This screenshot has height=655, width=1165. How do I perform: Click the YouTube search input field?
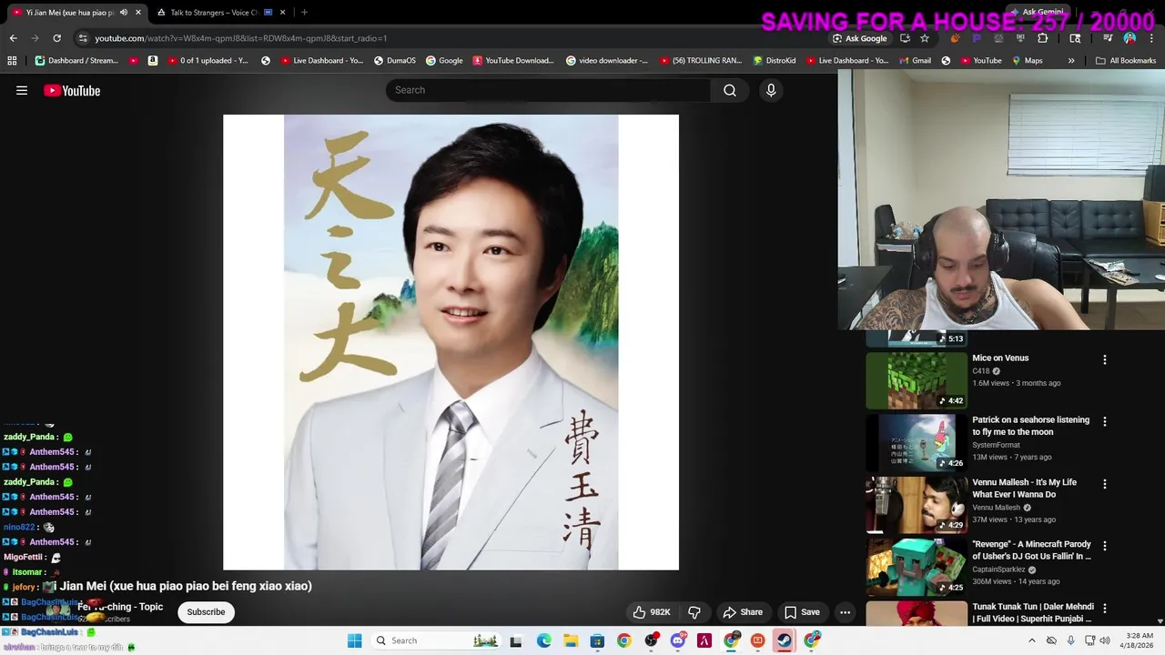[x=548, y=90]
